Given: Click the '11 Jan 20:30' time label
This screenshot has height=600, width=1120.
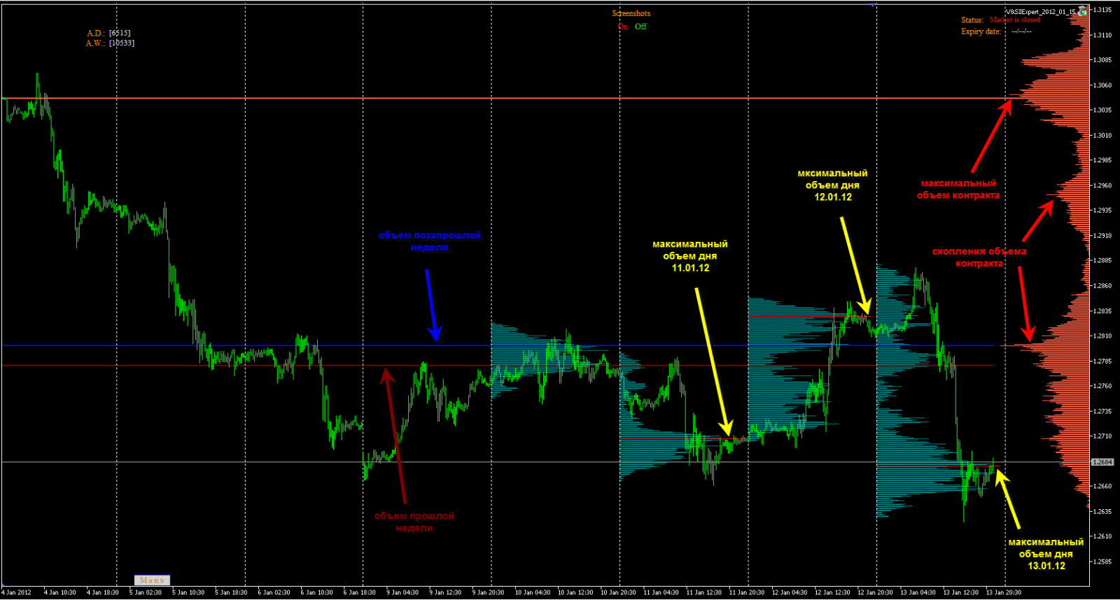Looking at the screenshot, I should pos(747,593).
